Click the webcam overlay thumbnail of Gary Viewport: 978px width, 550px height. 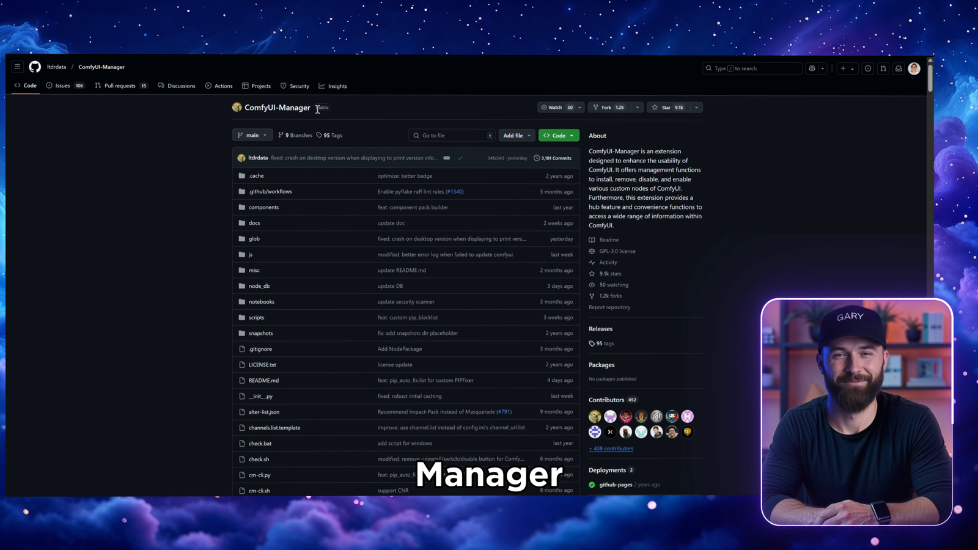[x=856, y=412]
